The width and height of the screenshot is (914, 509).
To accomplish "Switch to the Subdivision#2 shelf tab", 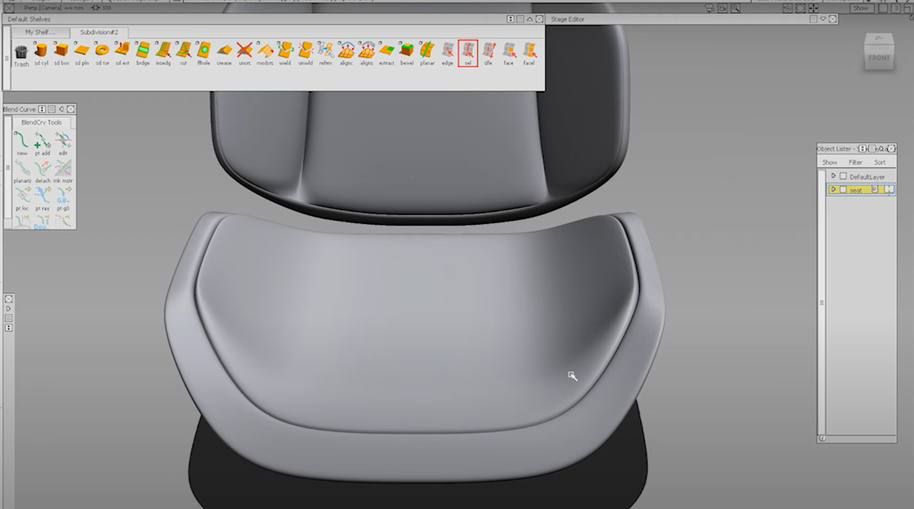I will coord(99,33).
